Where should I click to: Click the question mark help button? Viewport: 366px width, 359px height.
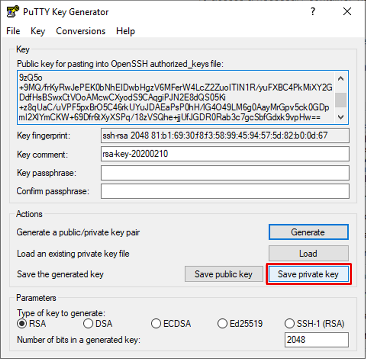[313, 12]
